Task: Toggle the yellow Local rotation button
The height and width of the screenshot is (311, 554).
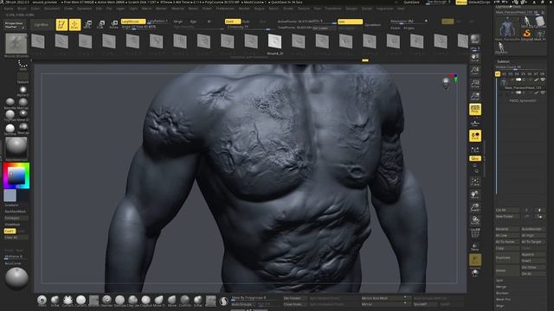Action: [475, 136]
